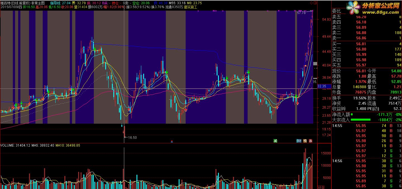Click stock title 雅百特(日线.前复权)

[x=15, y=3]
